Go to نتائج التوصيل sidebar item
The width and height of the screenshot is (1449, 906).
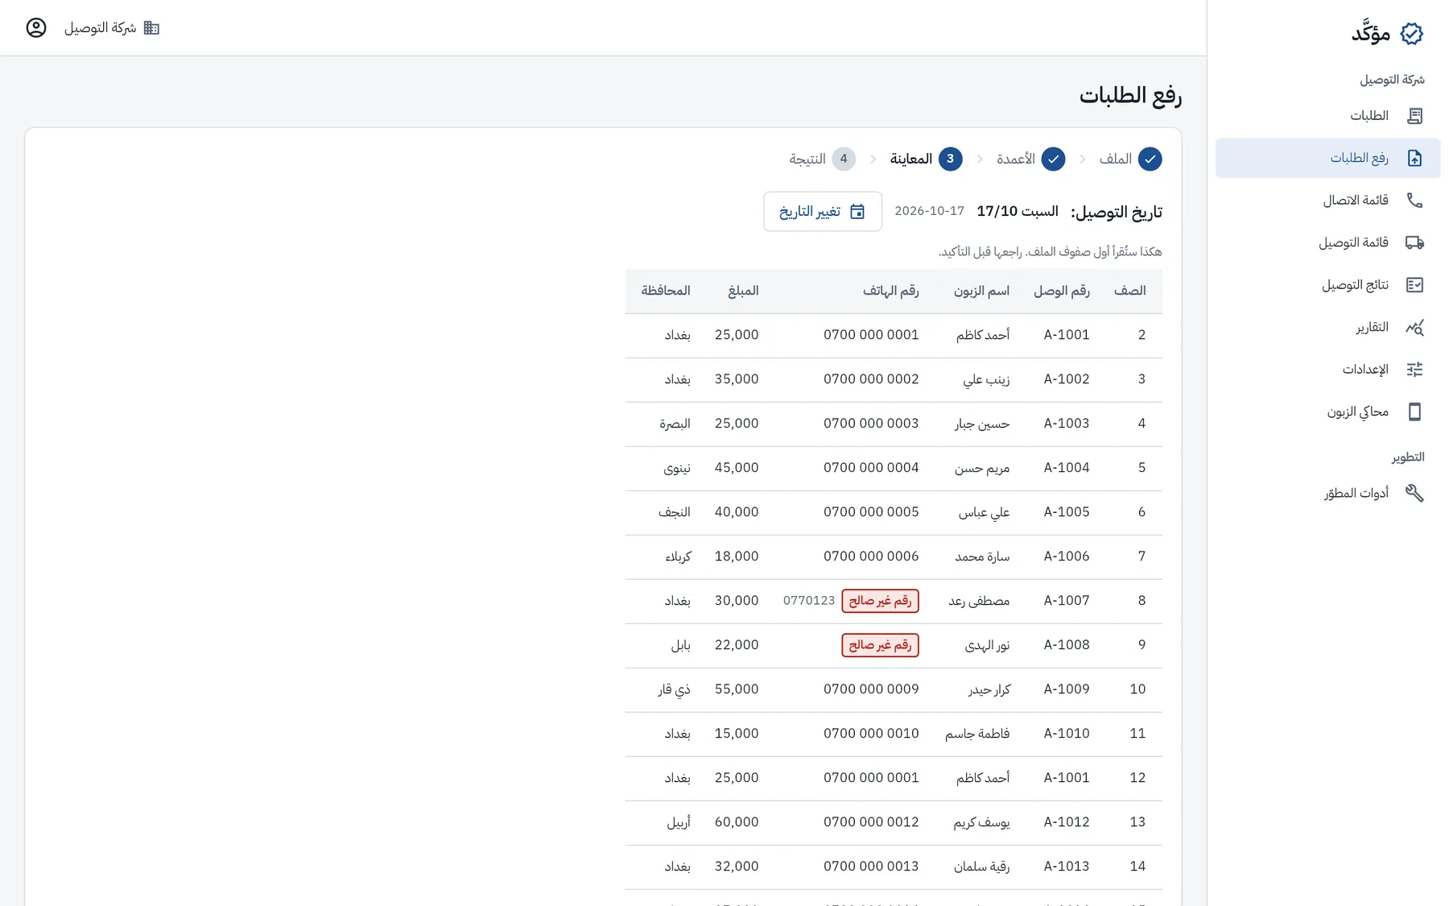tap(1327, 285)
